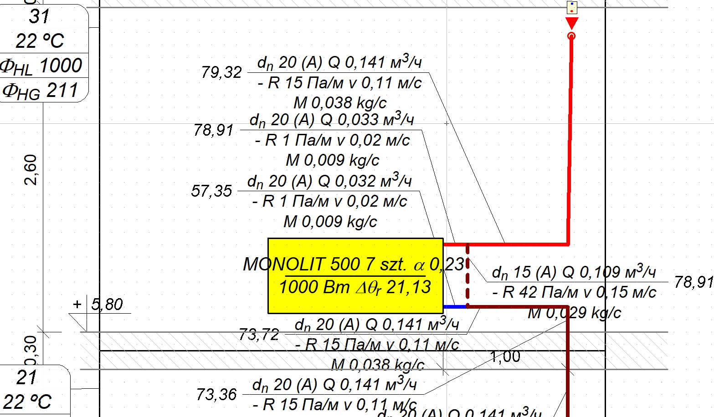Click the pressure value 79,32
The width and height of the screenshot is (714, 417).
click(221, 72)
